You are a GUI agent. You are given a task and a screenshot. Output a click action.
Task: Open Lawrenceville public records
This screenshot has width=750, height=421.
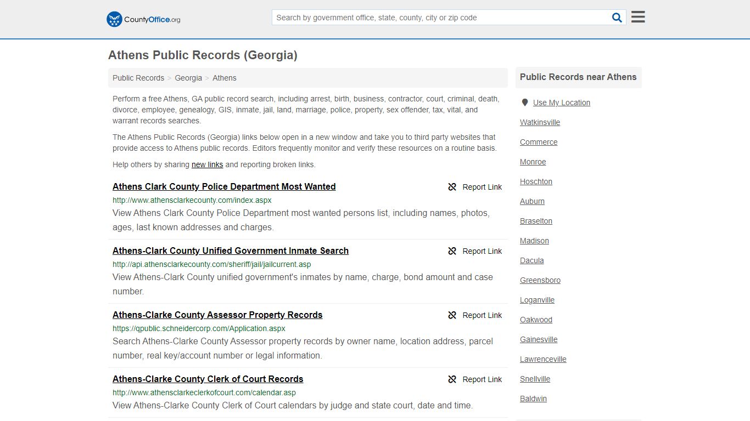[x=543, y=359]
